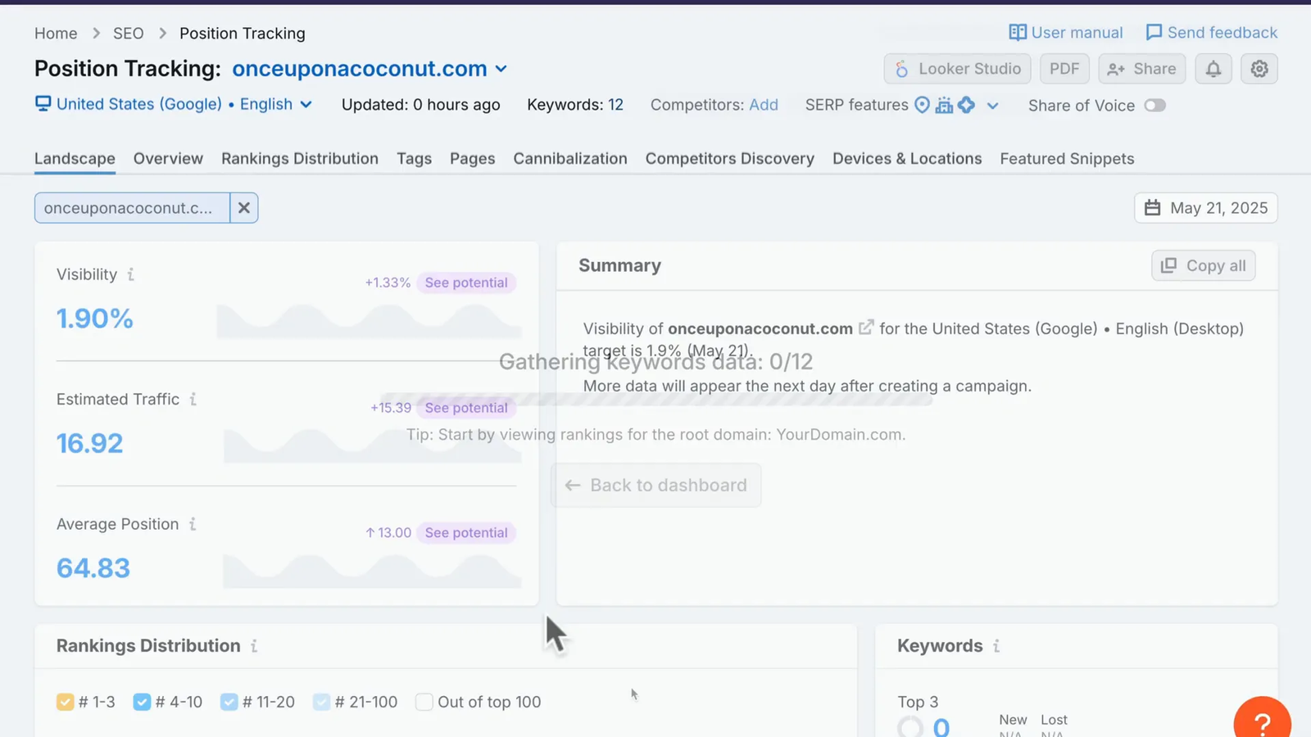Viewport: 1311px width, 737px height.
Task: Toggle the # 1-3 checkbox
Action: point(65,702)
